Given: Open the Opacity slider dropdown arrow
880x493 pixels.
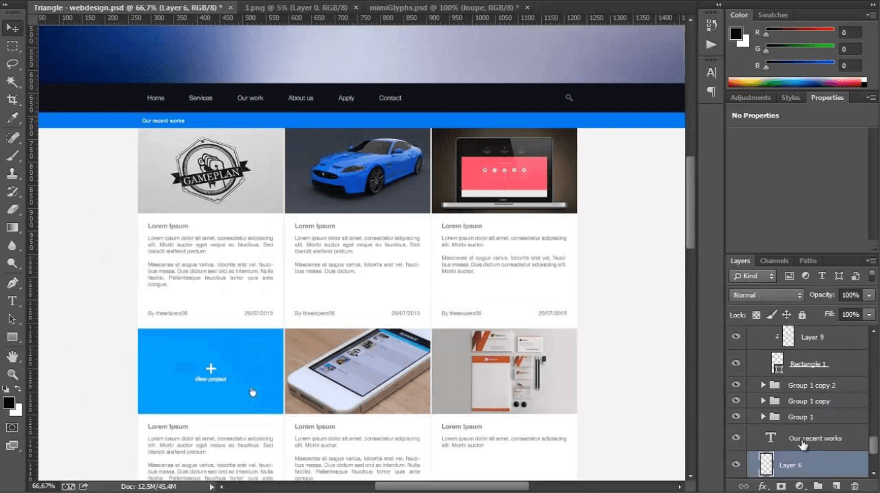Looking at the screenshot, I should (869, 295).
